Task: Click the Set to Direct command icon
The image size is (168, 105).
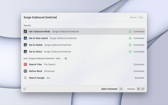Action: pyautogui.click(x=25, y=52)
